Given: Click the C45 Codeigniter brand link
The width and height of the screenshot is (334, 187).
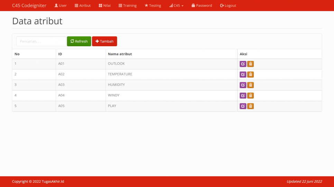Looking at the screenshot, I should 29,6.
